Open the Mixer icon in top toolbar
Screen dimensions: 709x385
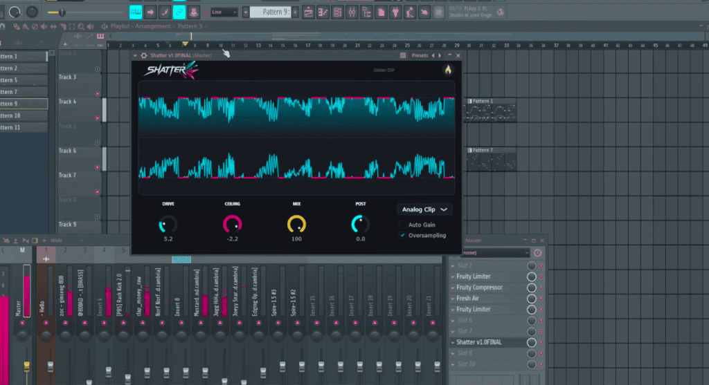[352, 12]
